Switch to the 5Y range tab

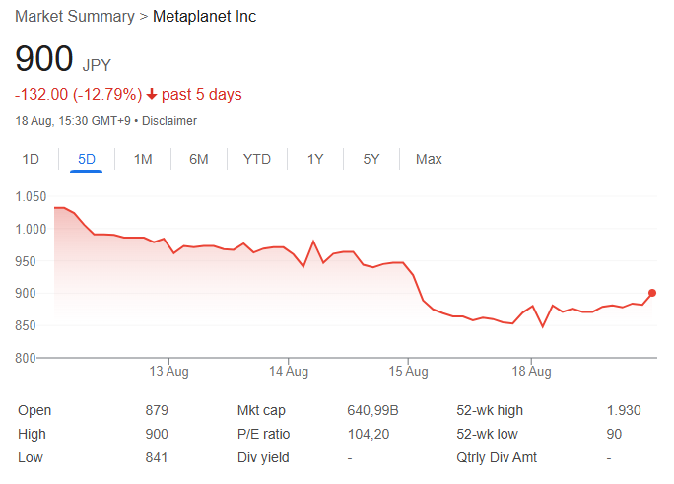pos(371,159)
